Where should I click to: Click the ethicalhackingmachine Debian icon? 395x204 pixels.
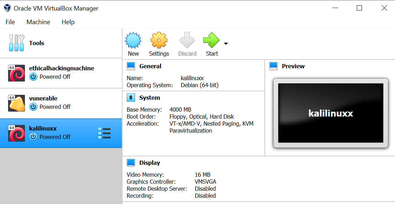17,73
